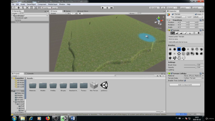Open the cloud Services button
Image resolution: width=215 pixels, height=121 pixels.
click(163, 8)
